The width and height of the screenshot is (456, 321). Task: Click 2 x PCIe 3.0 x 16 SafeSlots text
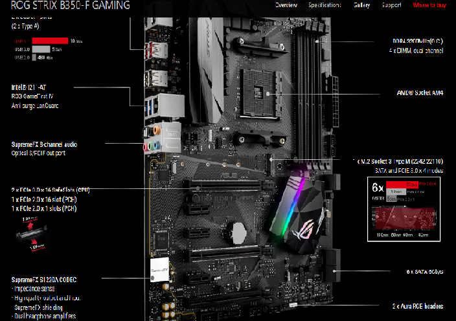(51, 190)
